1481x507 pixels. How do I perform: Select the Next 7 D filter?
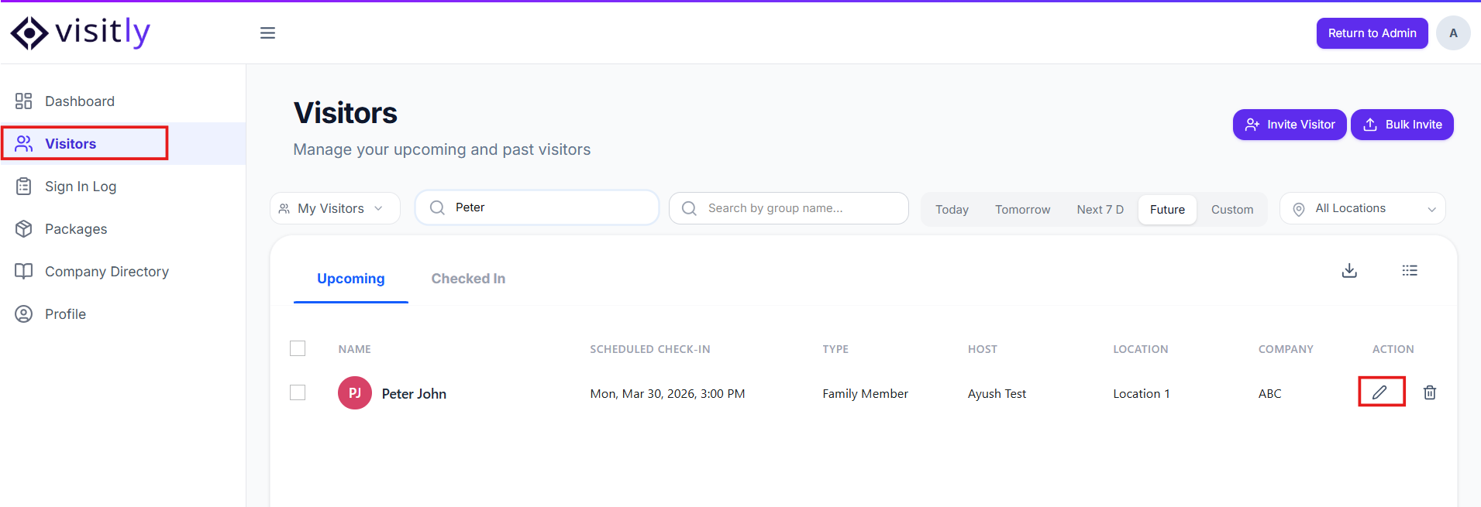click(x=1100, y=210)
